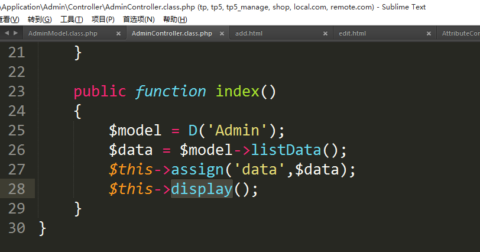
Task: Place cursor on the index function name
Action: pos(237,91)
